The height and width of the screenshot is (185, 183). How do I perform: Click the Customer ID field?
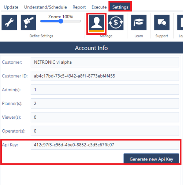pyautogui.click(x=105, y=76)
